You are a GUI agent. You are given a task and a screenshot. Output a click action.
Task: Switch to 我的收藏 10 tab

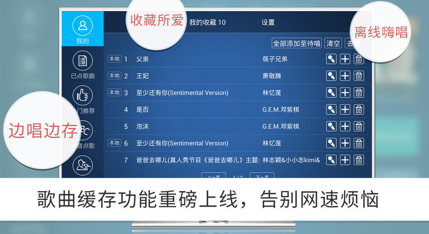click(207, 22)
